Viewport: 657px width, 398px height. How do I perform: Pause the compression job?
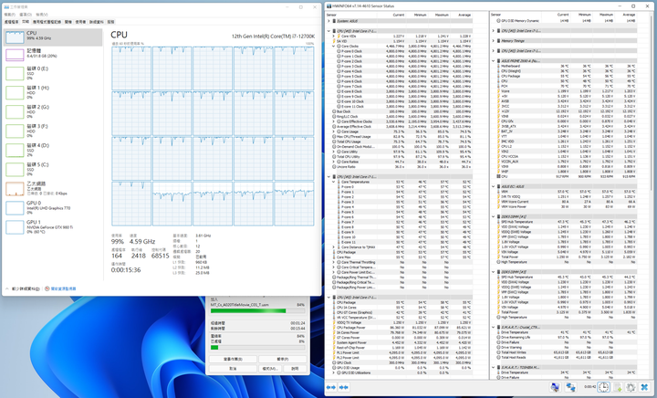[x=283, y=359]
